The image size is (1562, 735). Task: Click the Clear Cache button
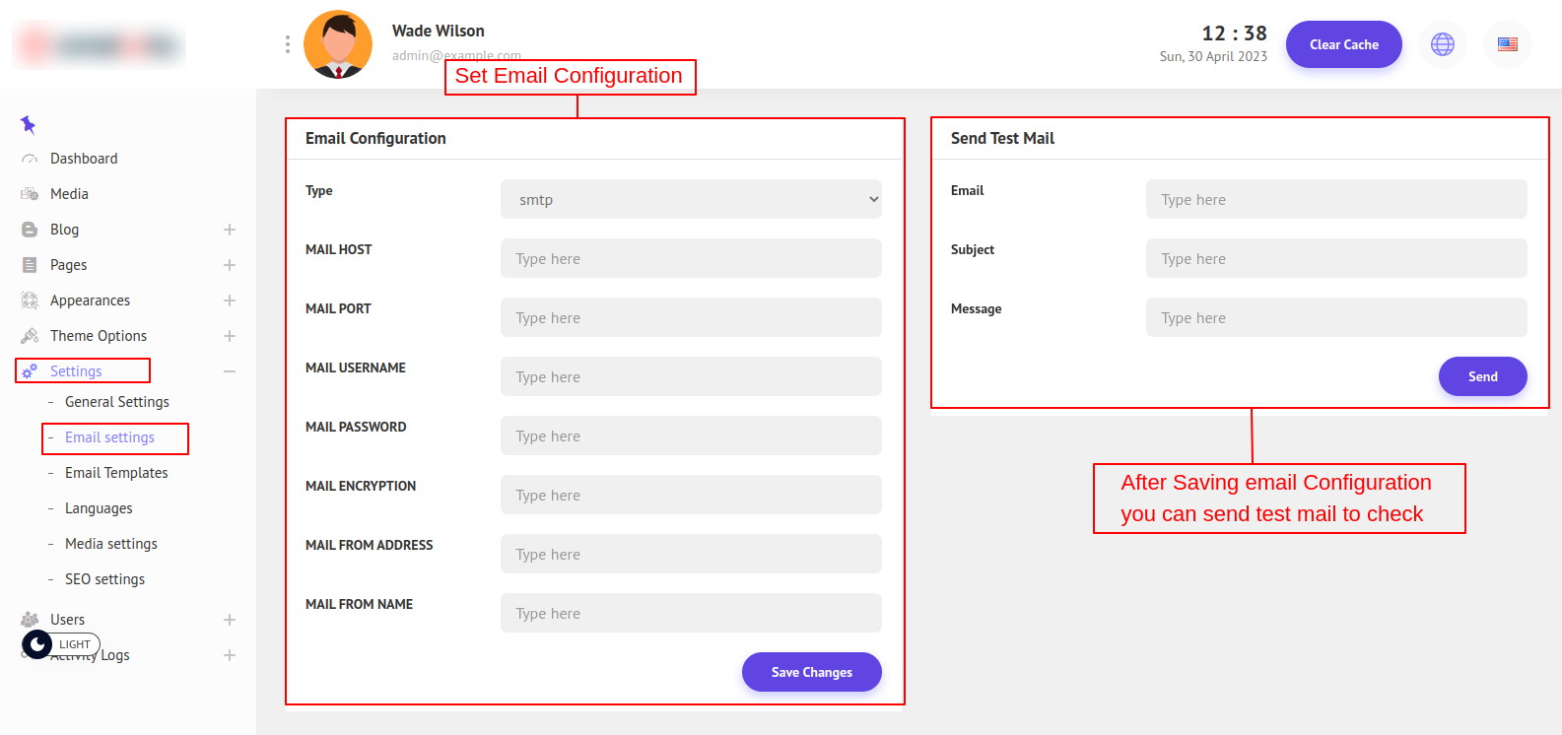coord(1343,44)
